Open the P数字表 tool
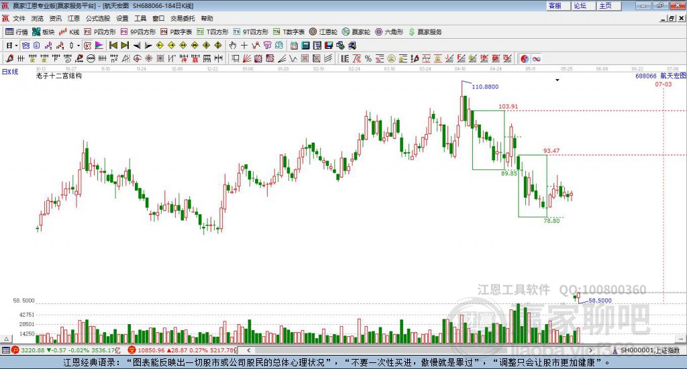The height and width of the screenshot is (369, 687). pos(176,32)
